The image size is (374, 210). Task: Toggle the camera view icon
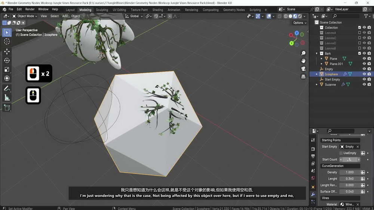click(x=303, y=69)
